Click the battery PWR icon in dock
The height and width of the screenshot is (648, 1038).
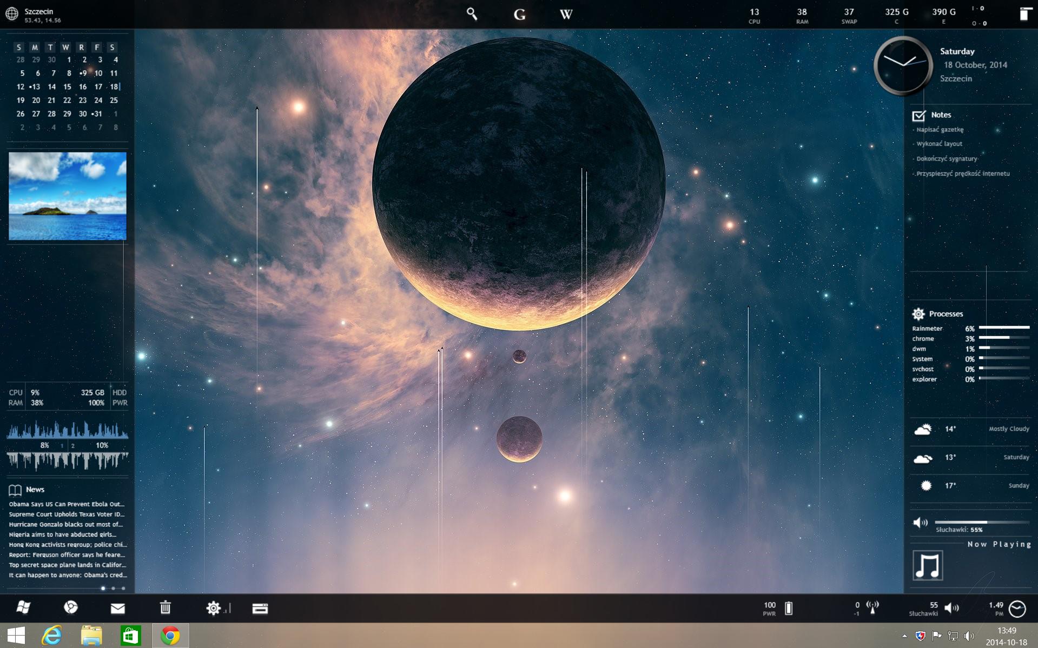789,608
